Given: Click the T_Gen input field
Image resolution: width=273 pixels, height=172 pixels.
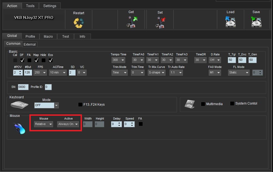Looking at the screenshot, I should (x=253, y=60).
